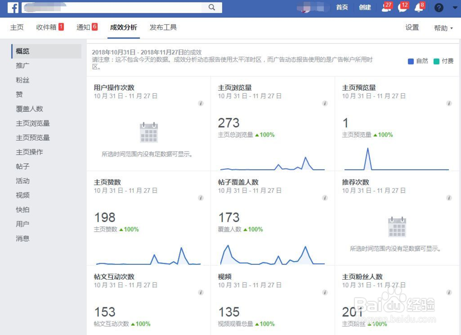This screenshot has width=461, height=335.
Task: Select 推广 in the sidebar
Action: [x=22, y=66]
